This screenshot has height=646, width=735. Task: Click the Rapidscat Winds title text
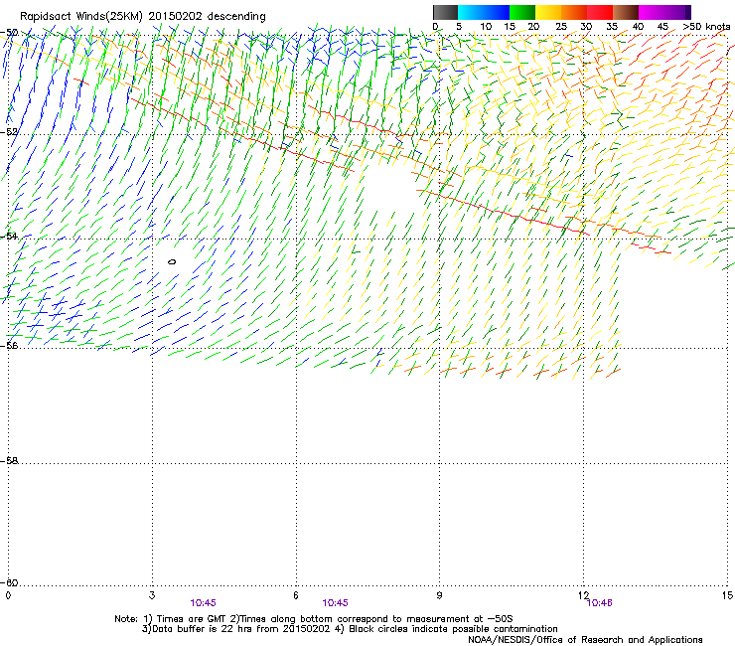143,16
